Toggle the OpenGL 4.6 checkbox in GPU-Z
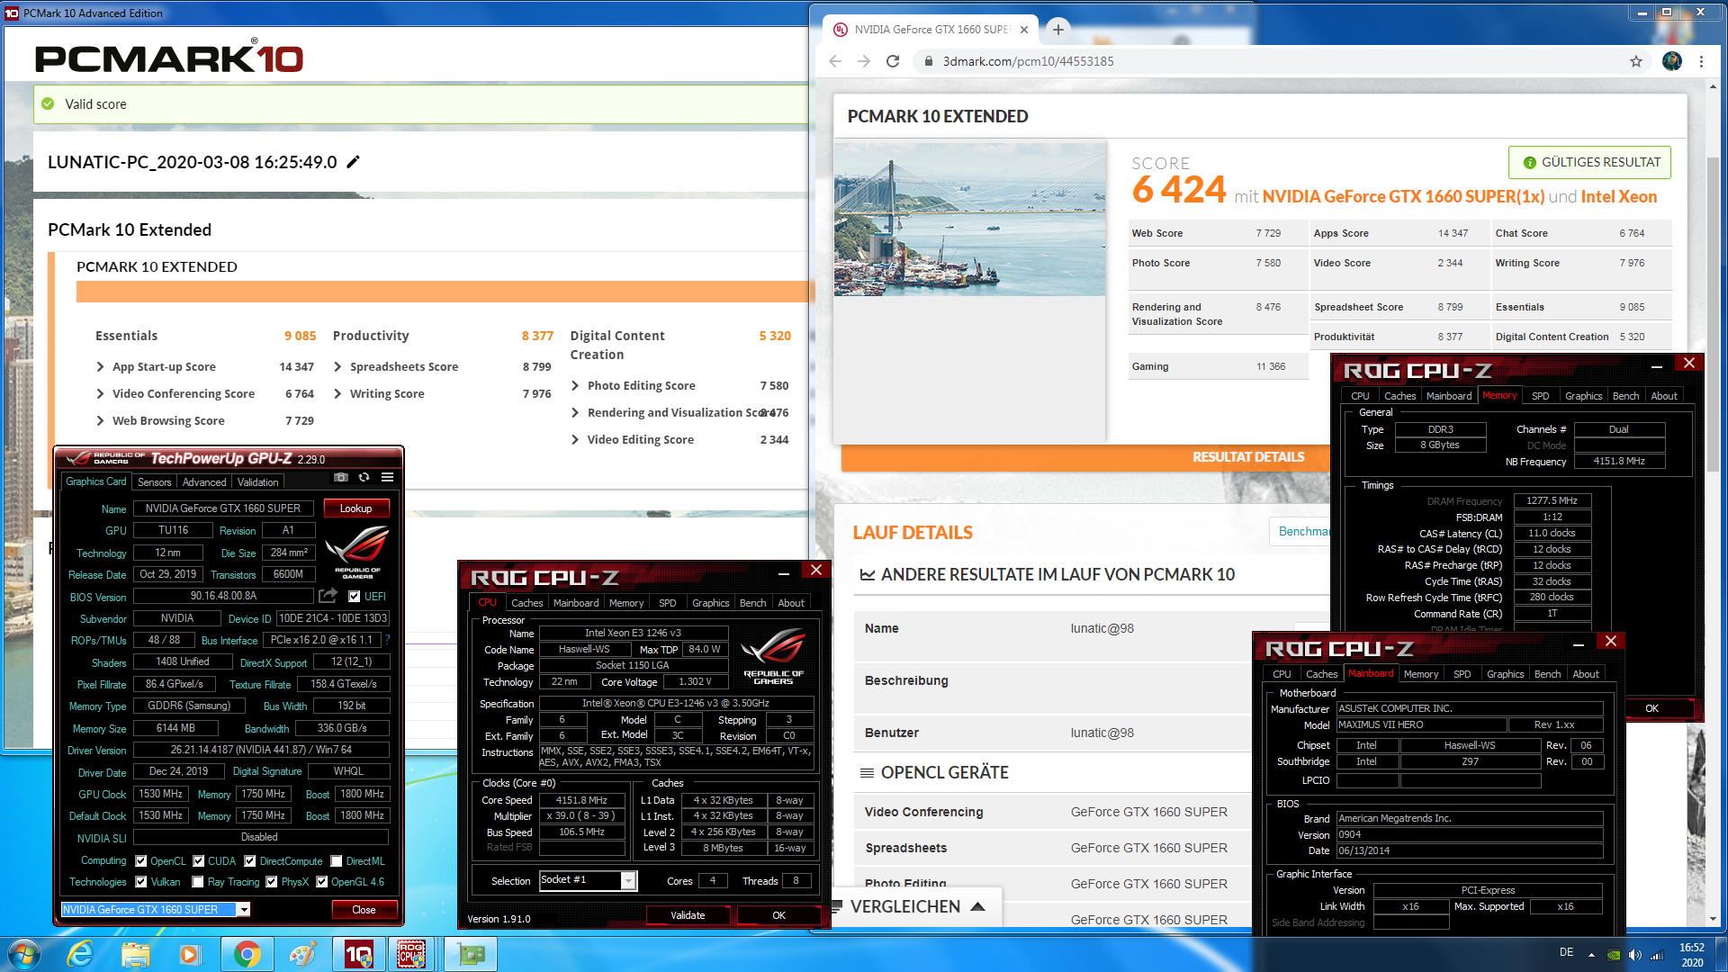The height and width of the screenshot is (972, 1728). pyautogui.click(x=321, y=882)
